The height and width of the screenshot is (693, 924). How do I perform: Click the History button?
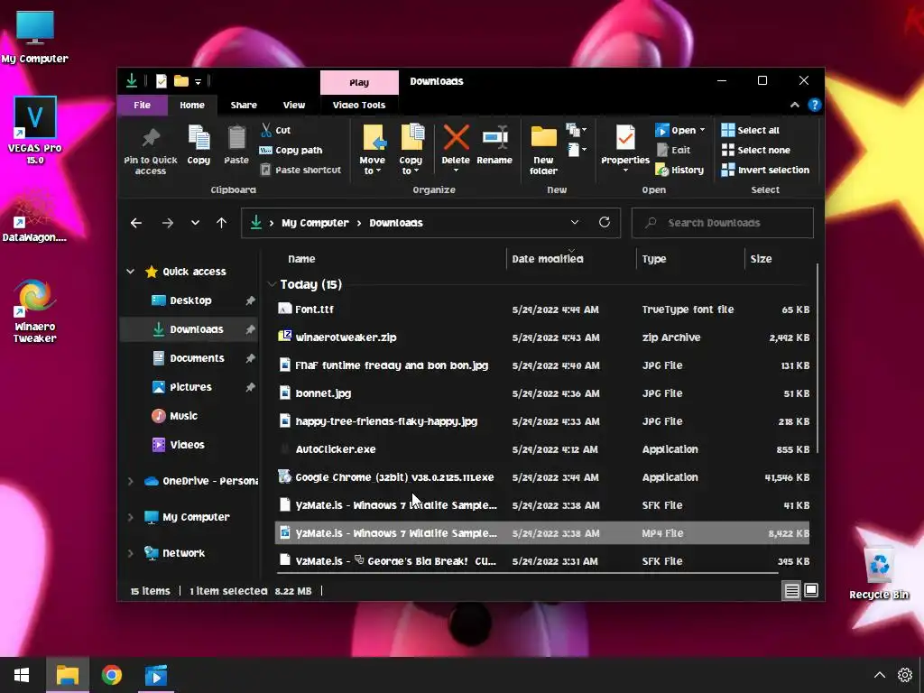point(679,170)
